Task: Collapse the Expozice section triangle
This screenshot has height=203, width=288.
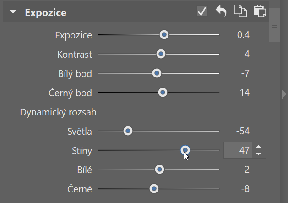Action: pyautogui.click(x=13, y=12)
